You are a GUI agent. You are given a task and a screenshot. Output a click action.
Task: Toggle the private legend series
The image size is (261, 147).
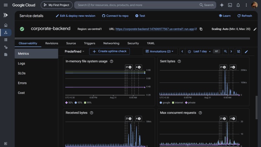(190, 103)
